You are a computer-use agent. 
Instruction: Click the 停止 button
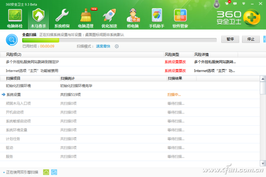pos(251,39)
